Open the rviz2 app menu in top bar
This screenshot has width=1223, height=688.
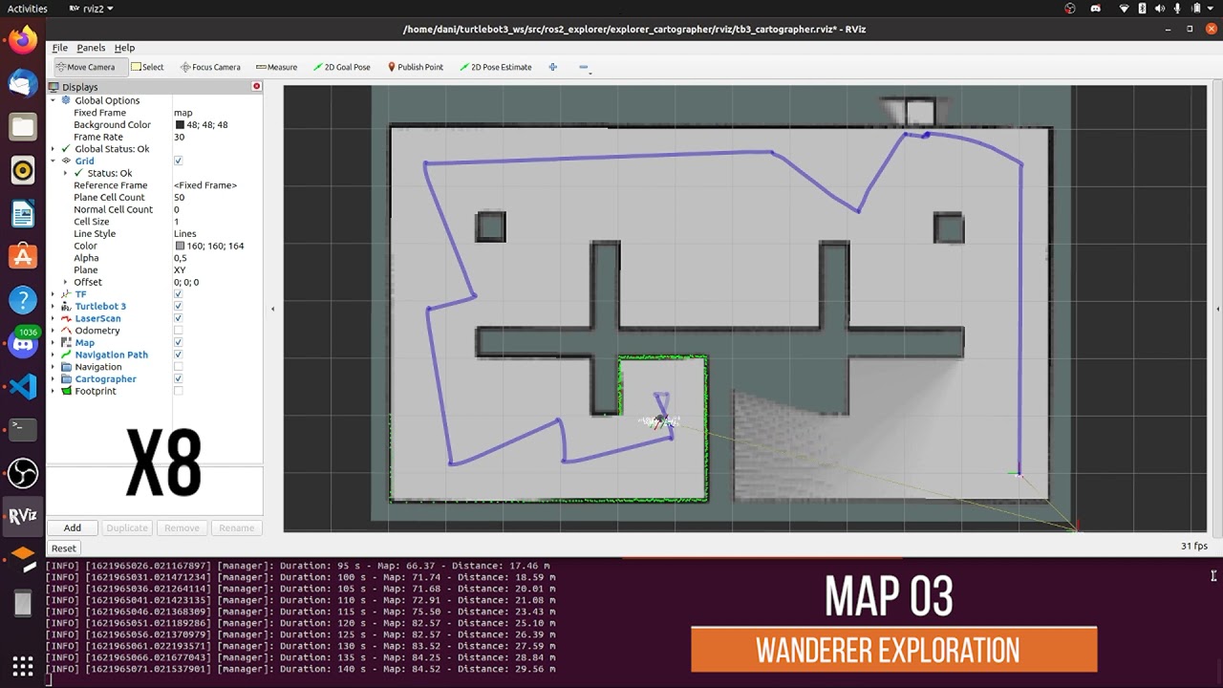92,9
